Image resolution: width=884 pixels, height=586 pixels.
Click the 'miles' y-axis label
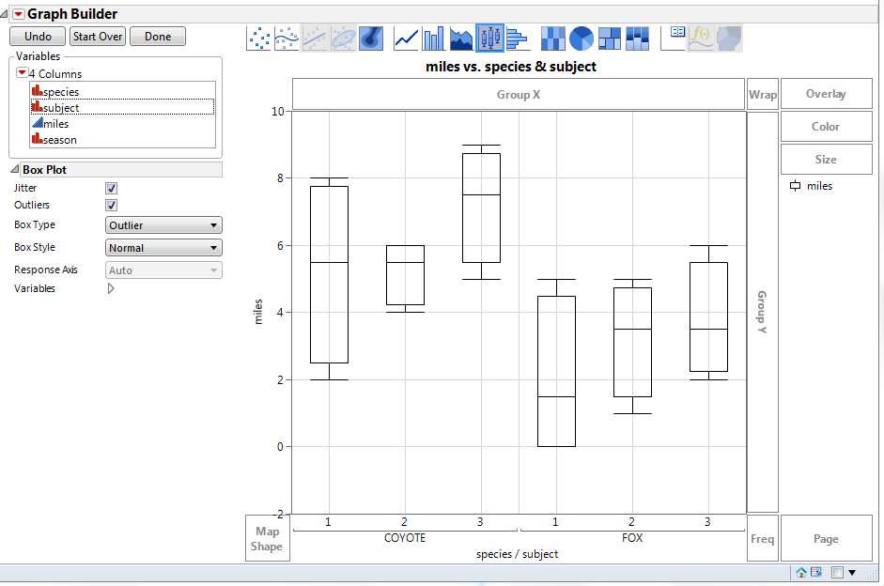pyautogui.click(x=258, y=312)
